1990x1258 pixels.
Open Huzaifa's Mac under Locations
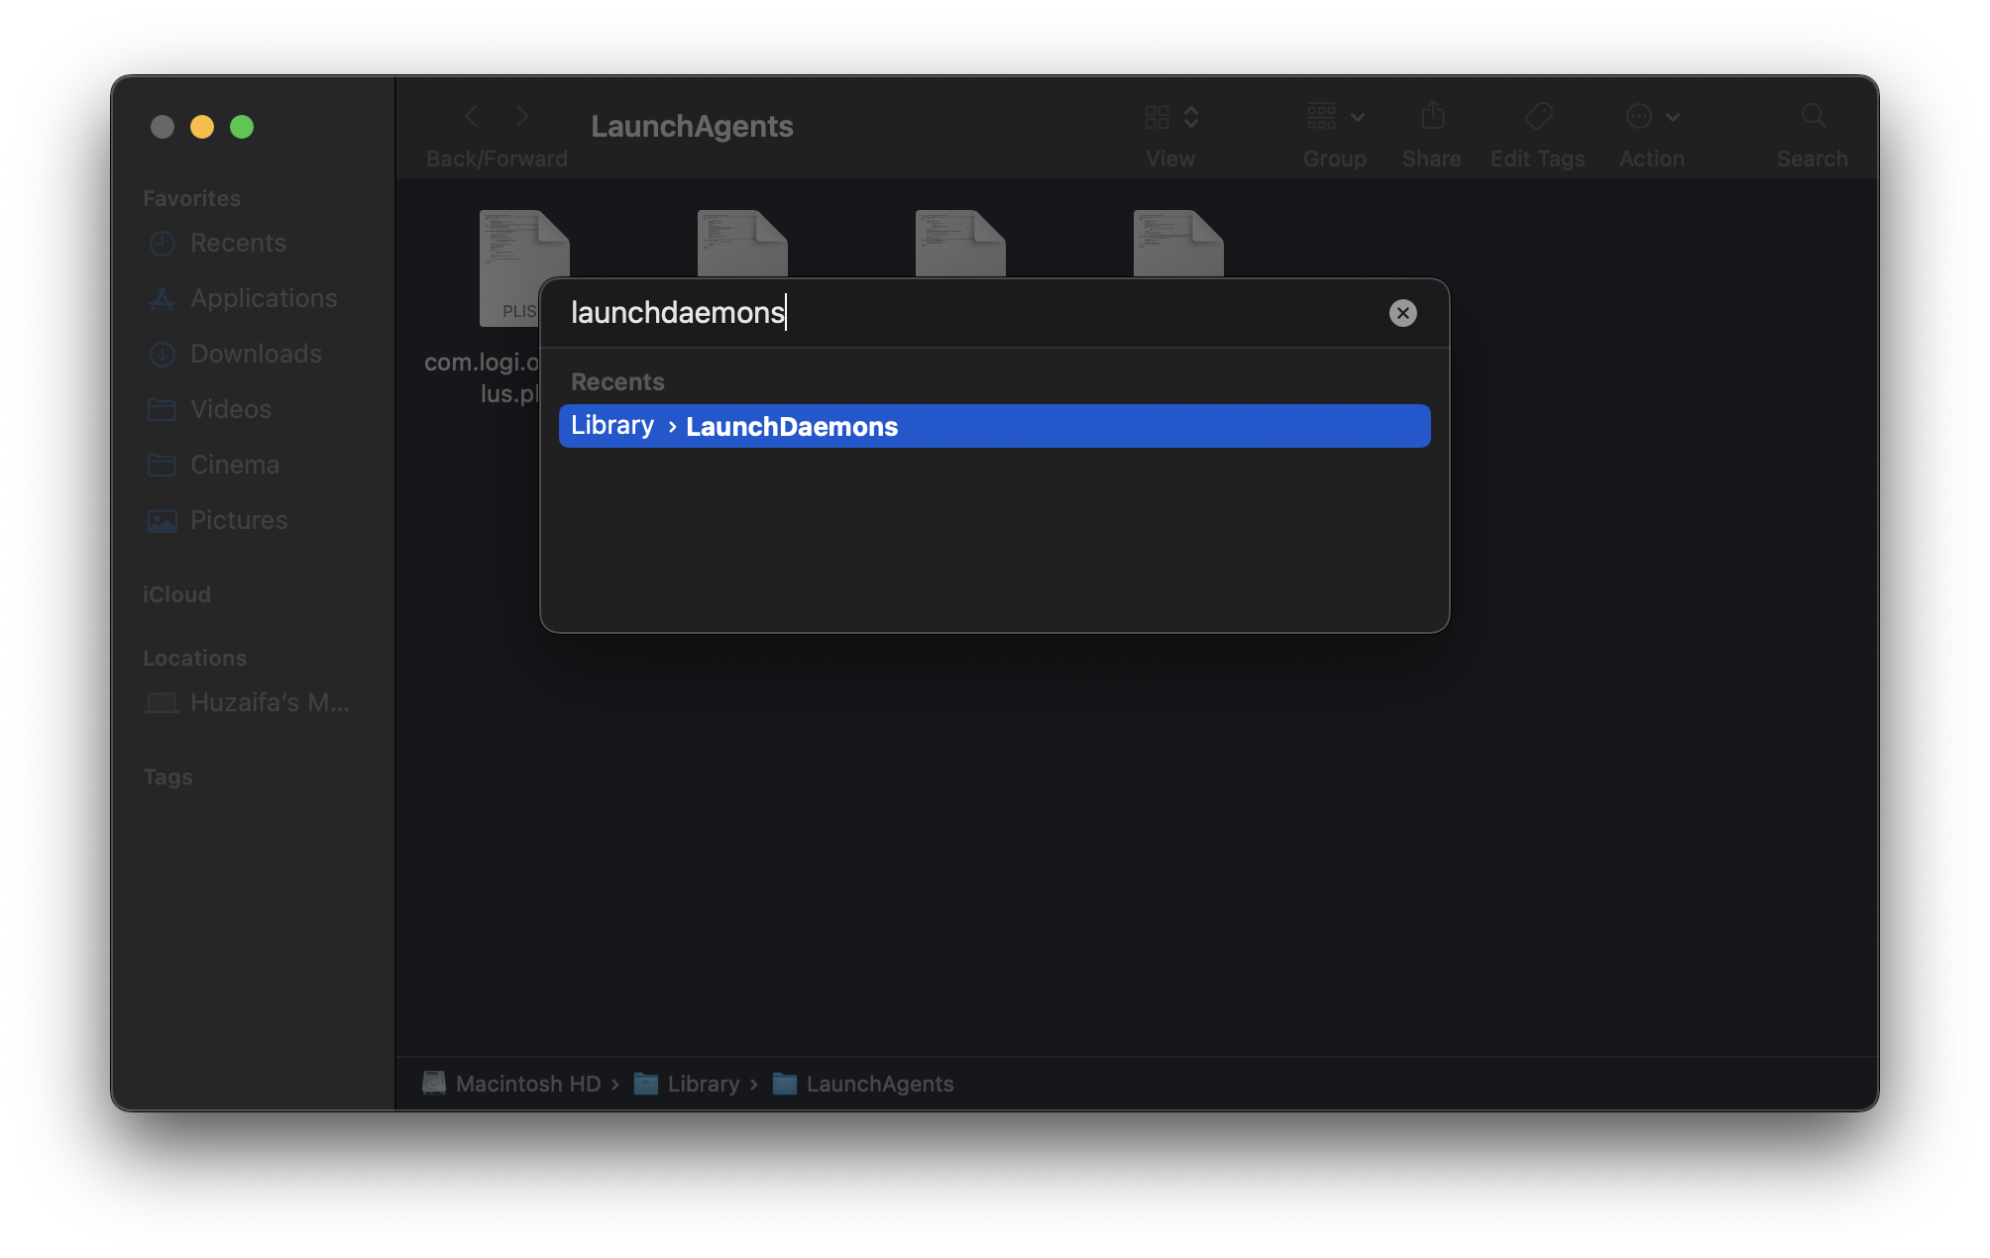click(268, 702)
